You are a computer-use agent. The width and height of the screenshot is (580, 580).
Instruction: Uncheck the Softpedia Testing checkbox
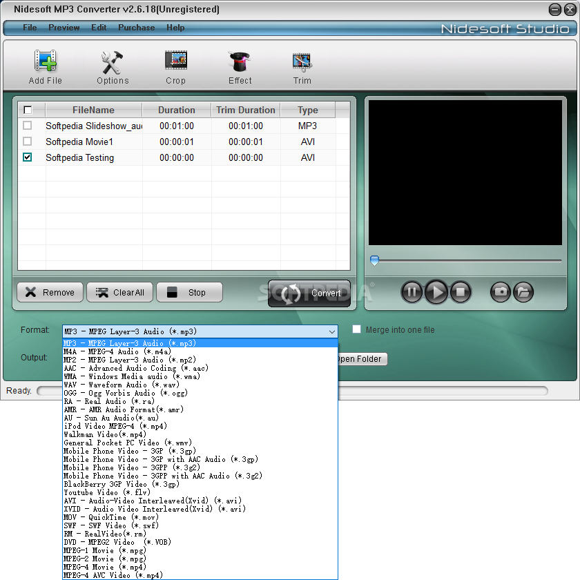click(x=28, y=157)
